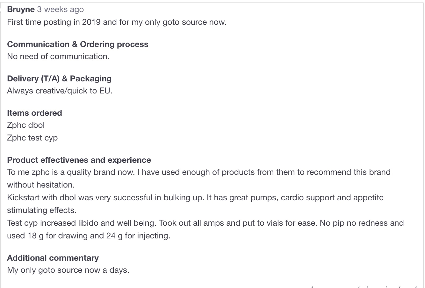This screenshot has width=425, height=288.
Task: Click the line 'used 18 g for drawing'
Action: coord(89,236)
